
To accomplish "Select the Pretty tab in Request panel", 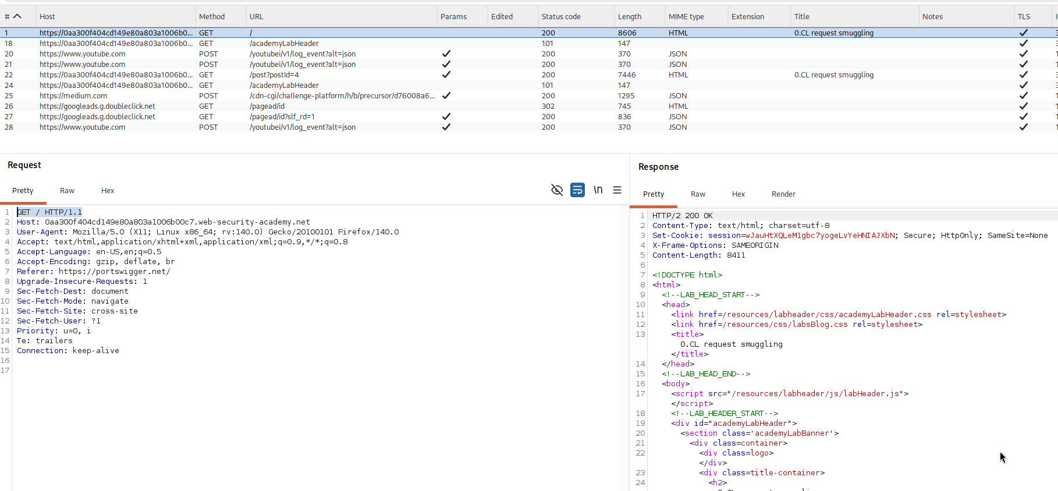I will (23, 191).
